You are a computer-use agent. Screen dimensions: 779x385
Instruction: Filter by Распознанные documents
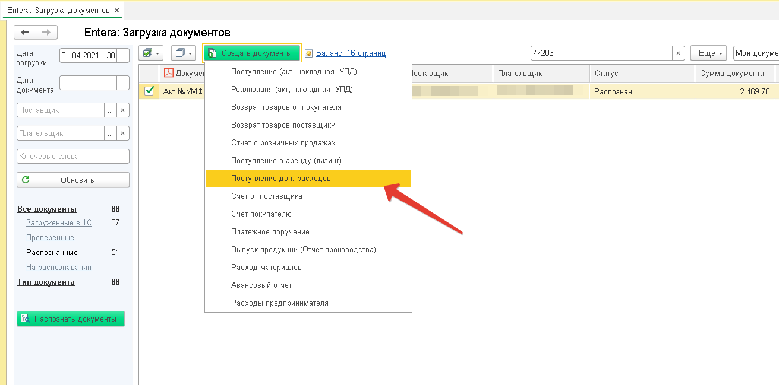point(52,252)
